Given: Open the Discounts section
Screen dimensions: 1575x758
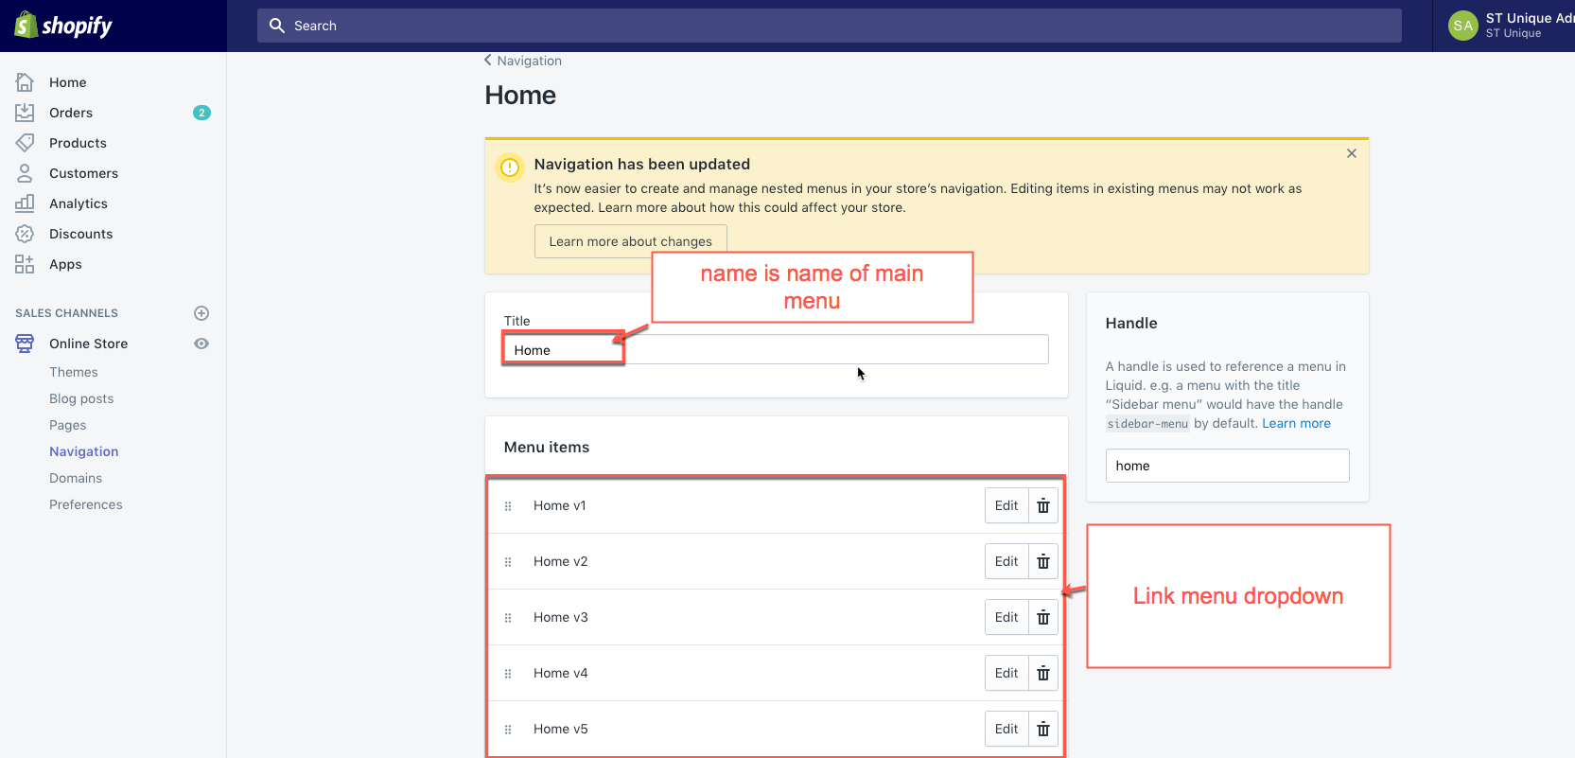Looking at the screenshot, I should [x=80, y=234].
